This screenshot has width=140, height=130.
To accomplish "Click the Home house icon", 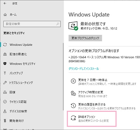I will (x=5, y=15).
